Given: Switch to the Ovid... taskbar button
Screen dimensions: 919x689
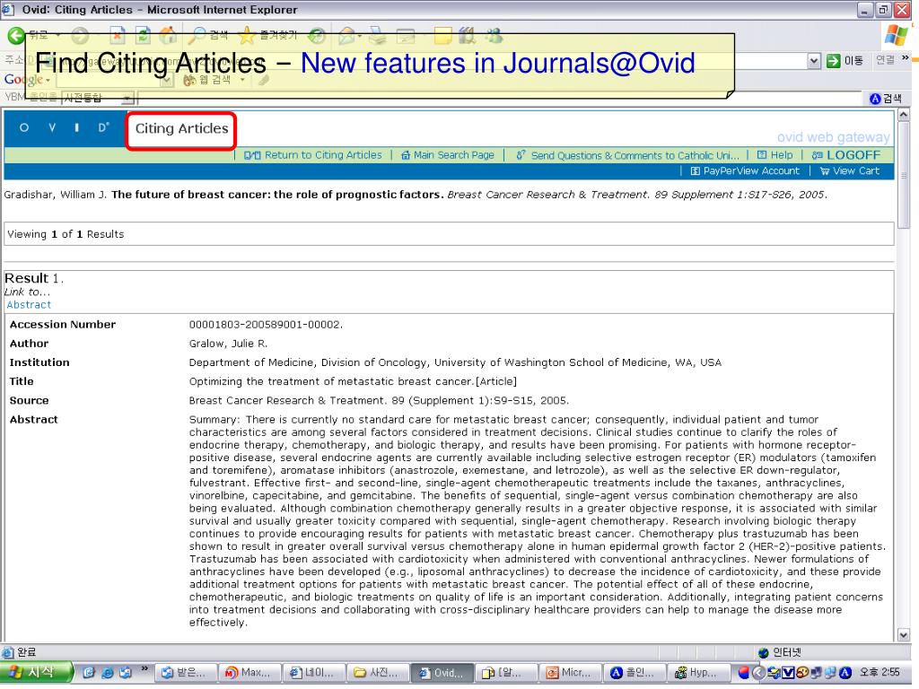Looking at the screenshot, I should [x=441, y=673].
